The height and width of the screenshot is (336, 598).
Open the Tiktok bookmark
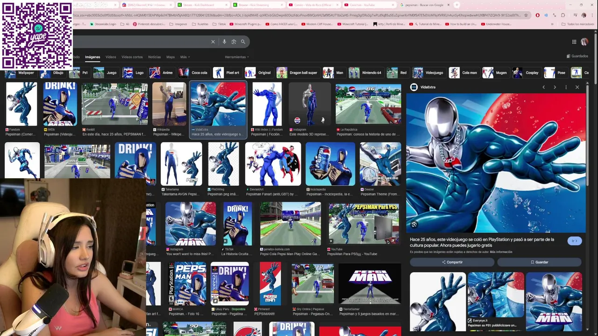point(219,24)
